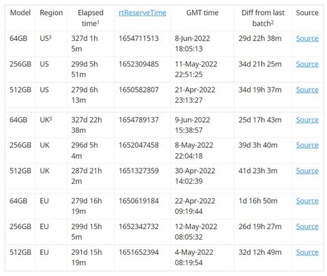The width and height of the screenshot is (327, 276).
Task: Open Source link for 256GB EU row
Action: 307,226
